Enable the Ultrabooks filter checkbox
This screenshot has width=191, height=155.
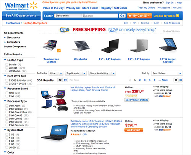[x=7, y=71]
